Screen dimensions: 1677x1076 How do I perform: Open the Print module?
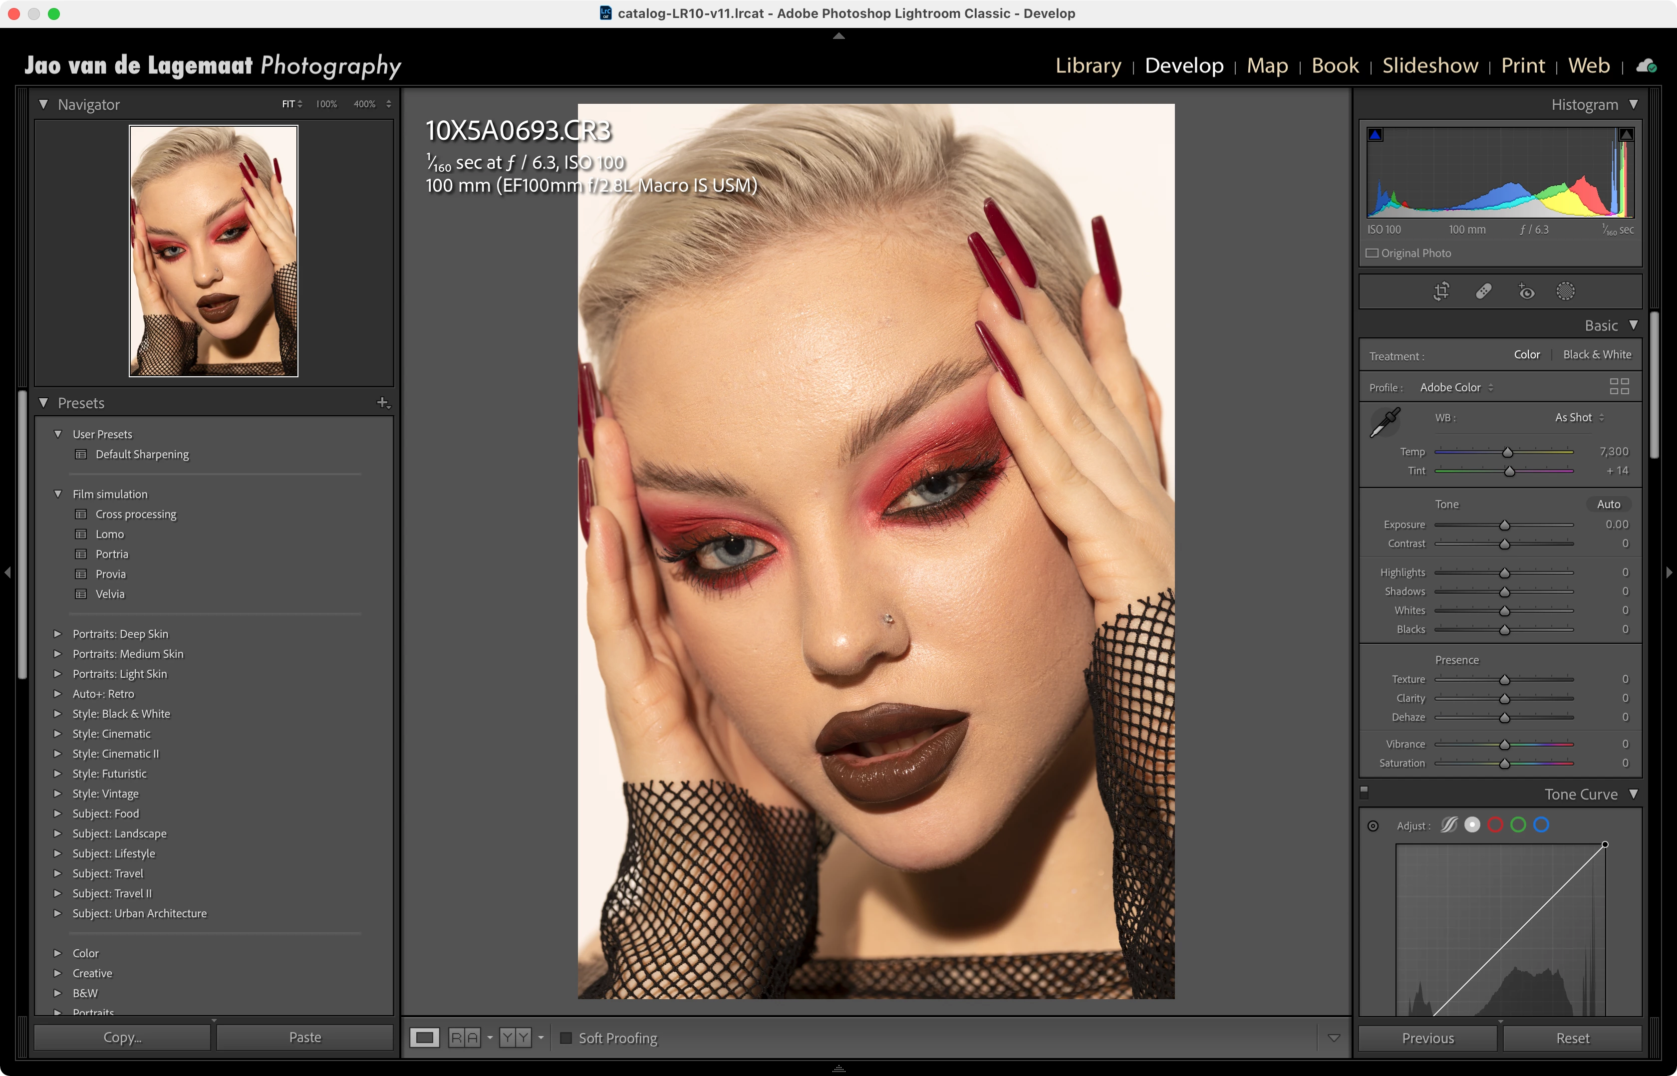tap(1523, 66)
